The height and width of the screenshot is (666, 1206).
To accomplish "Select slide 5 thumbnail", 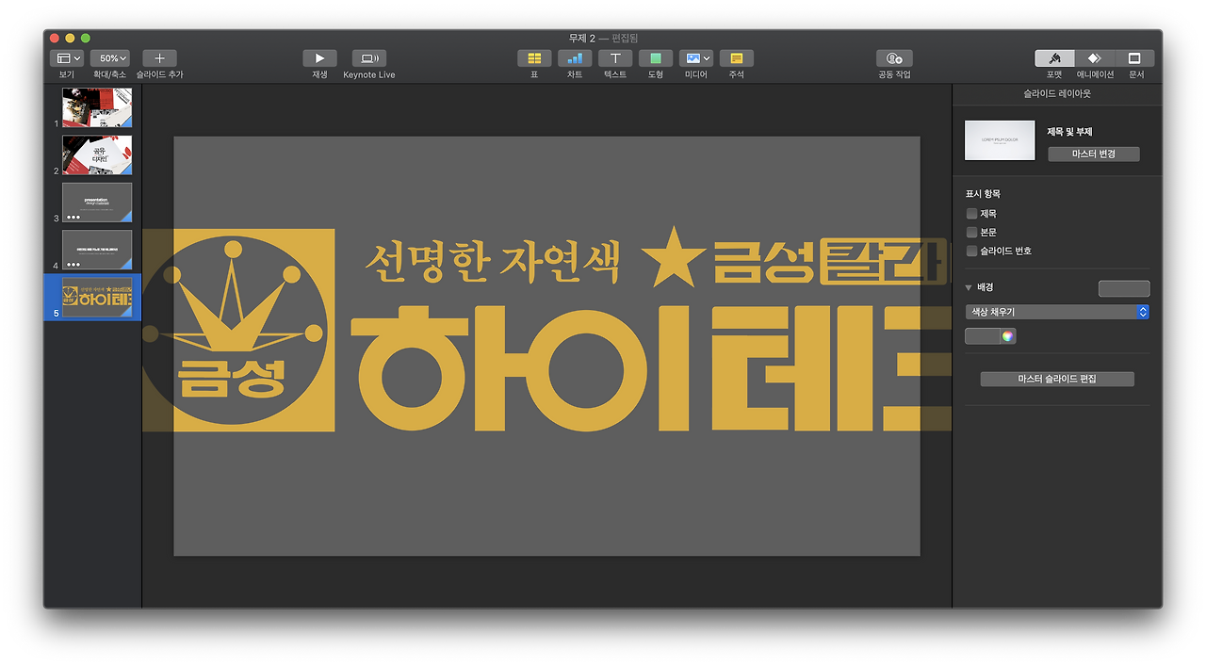I will click(97, 297).
